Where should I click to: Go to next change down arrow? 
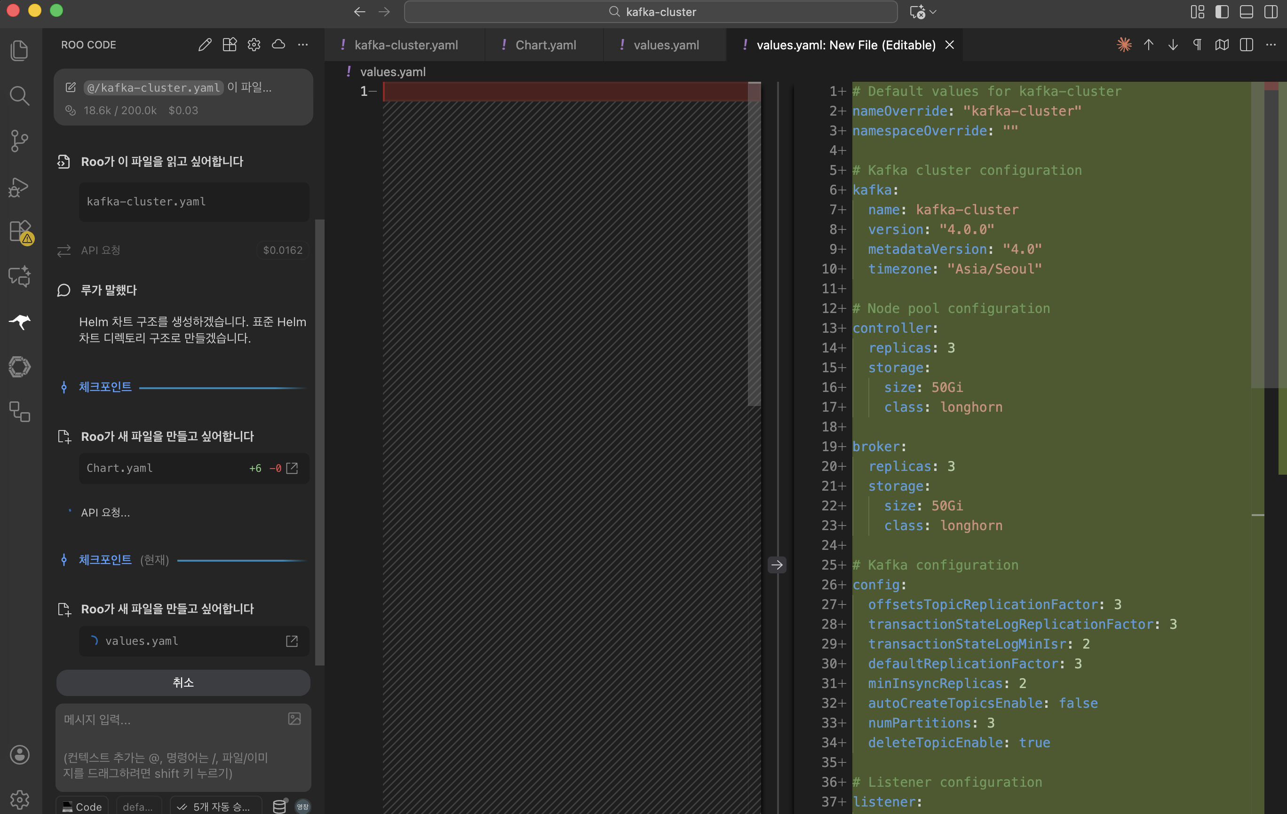[x=1173, y=45]
